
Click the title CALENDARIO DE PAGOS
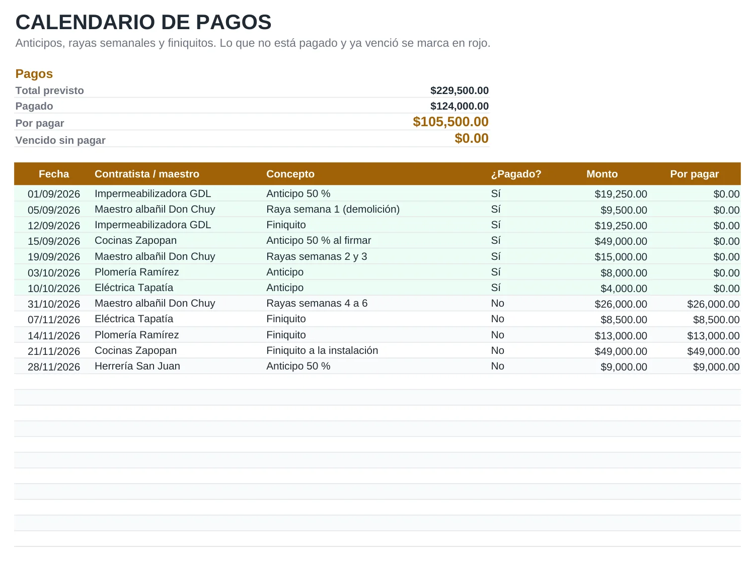pyautogui.click(x=143, y=23)
